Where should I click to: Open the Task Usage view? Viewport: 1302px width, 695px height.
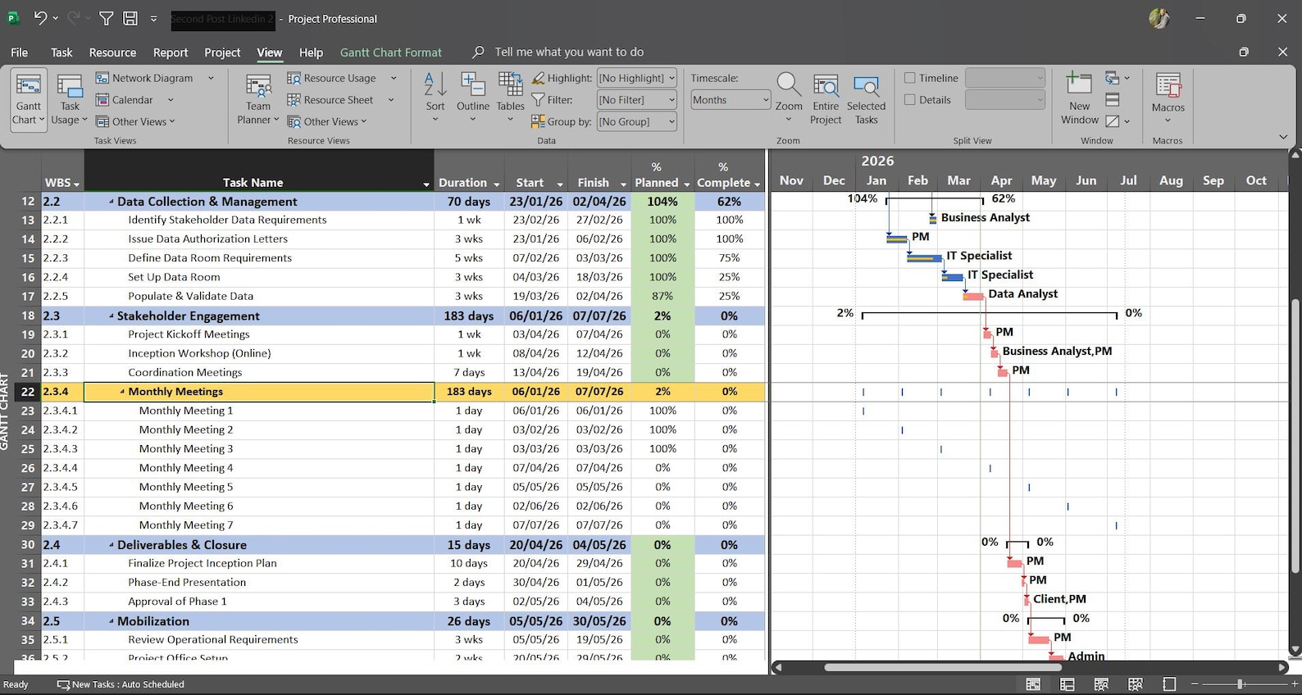[x=70, y=98]
